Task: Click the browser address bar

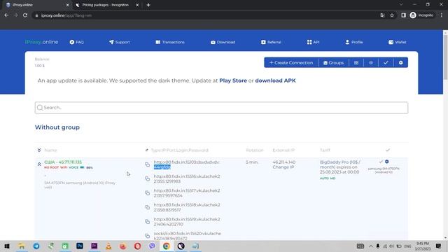Action: click(206, 15)
